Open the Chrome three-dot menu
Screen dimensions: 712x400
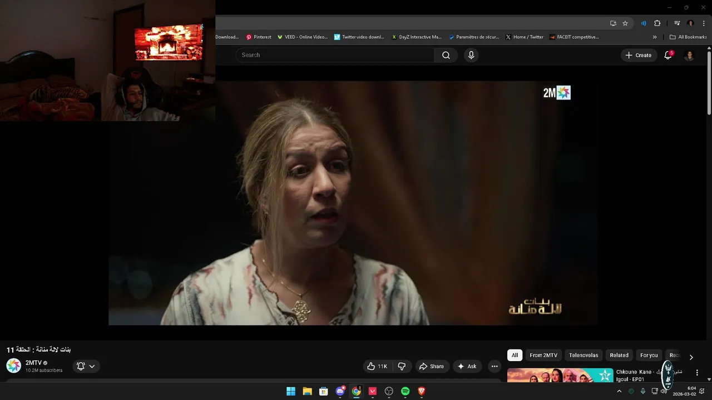(x=704, y=23)
